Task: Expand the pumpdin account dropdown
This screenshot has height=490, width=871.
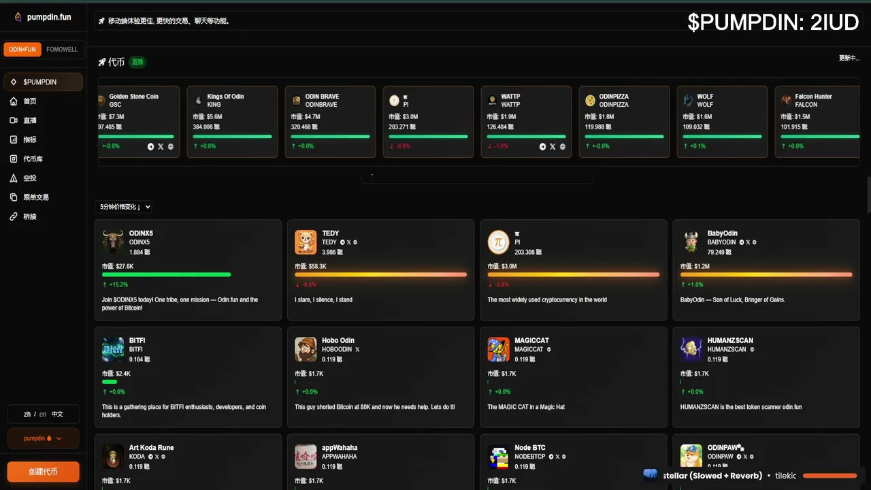Action: coord(43,438)
